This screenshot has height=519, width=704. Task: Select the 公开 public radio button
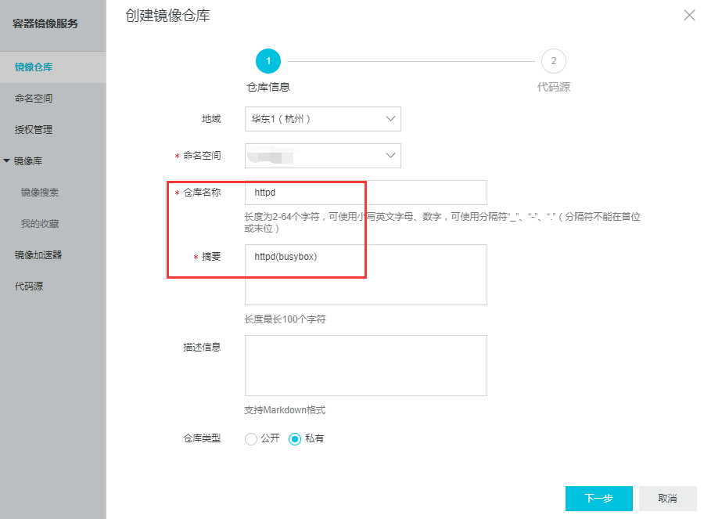pyautogui.click(x=251, y=439)
